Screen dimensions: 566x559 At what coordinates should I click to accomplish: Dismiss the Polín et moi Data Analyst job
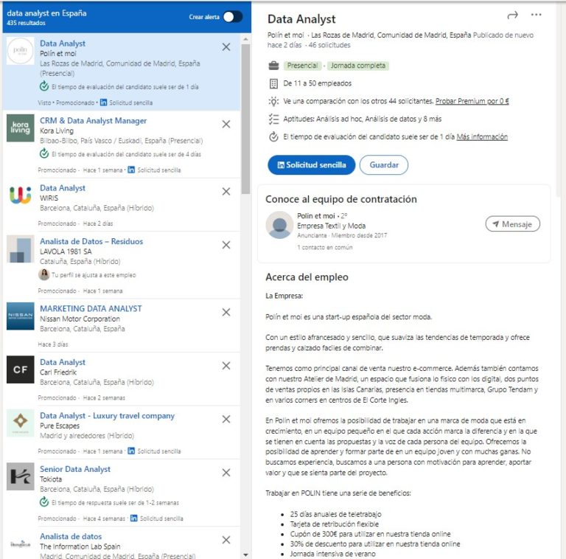click(226, 47)
